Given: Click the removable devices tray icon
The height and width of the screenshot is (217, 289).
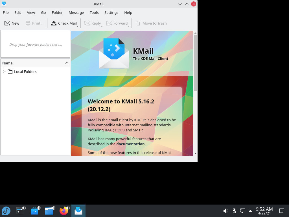Looking at the screenshot, I should pos(234,211).
